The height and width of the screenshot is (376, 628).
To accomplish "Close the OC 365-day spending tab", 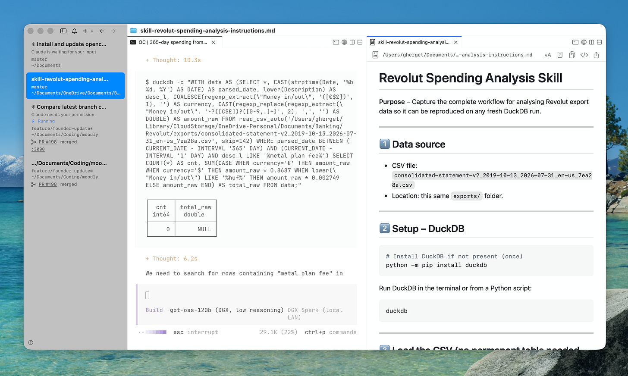I will coord(213,42).
